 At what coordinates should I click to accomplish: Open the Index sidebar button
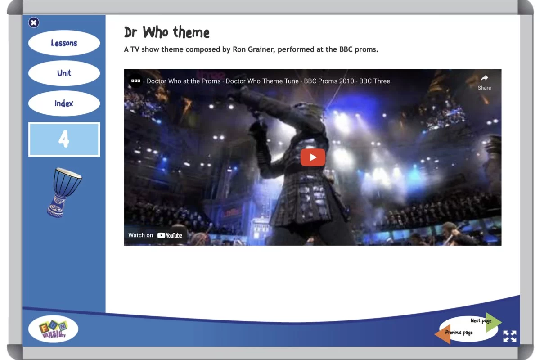tap(64, 103)
